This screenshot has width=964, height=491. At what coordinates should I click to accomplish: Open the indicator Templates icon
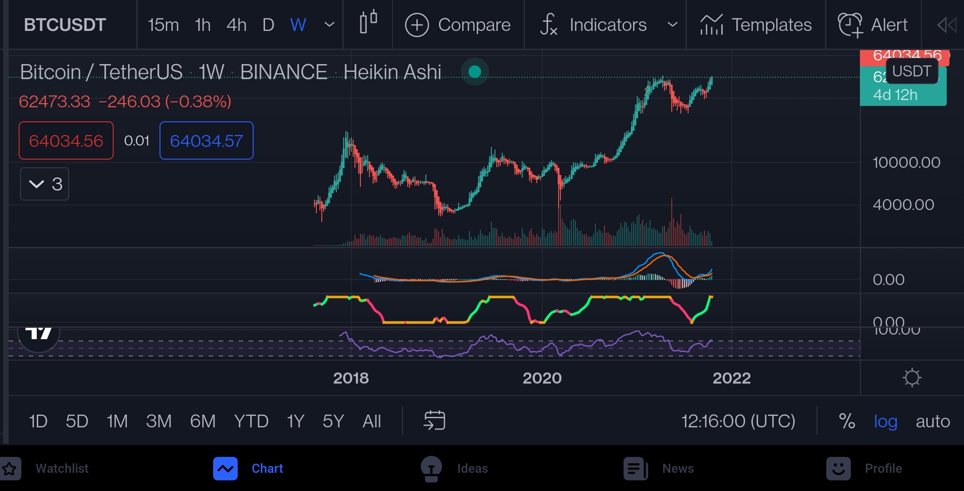pos(712,25)
